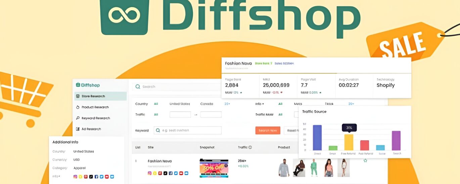Image resolution: width=460 pixels, height=184 pixels.
Task: Open the Fashion Nova snapshot thumbnail
Action: 214,168
